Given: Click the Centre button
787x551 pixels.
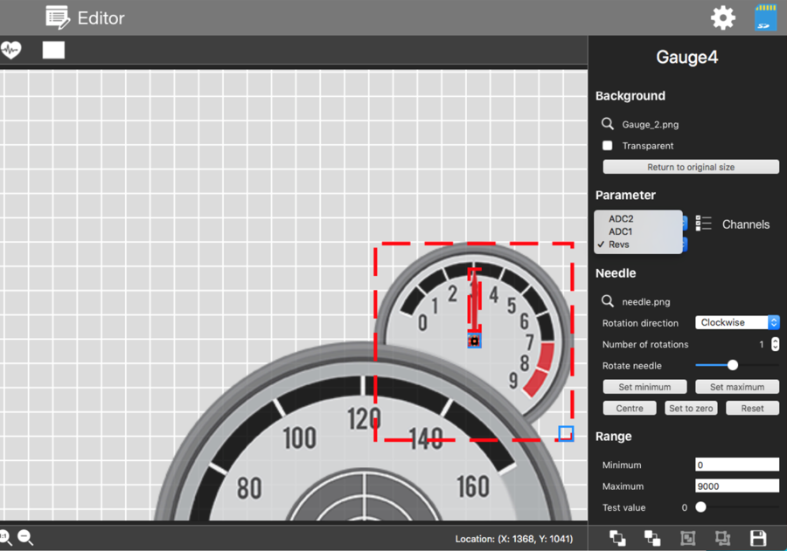Looking at the screenshot, I should (630, 408).
